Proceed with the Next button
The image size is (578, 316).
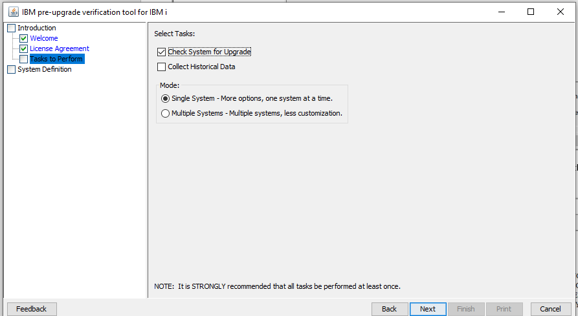pyautogui.click(x=428, y=309)
